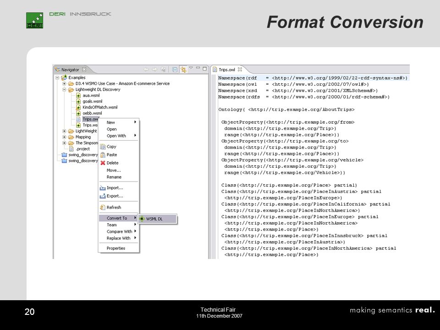
Task: Close the Trips.owl editor tab
Action: pos(240,69)
